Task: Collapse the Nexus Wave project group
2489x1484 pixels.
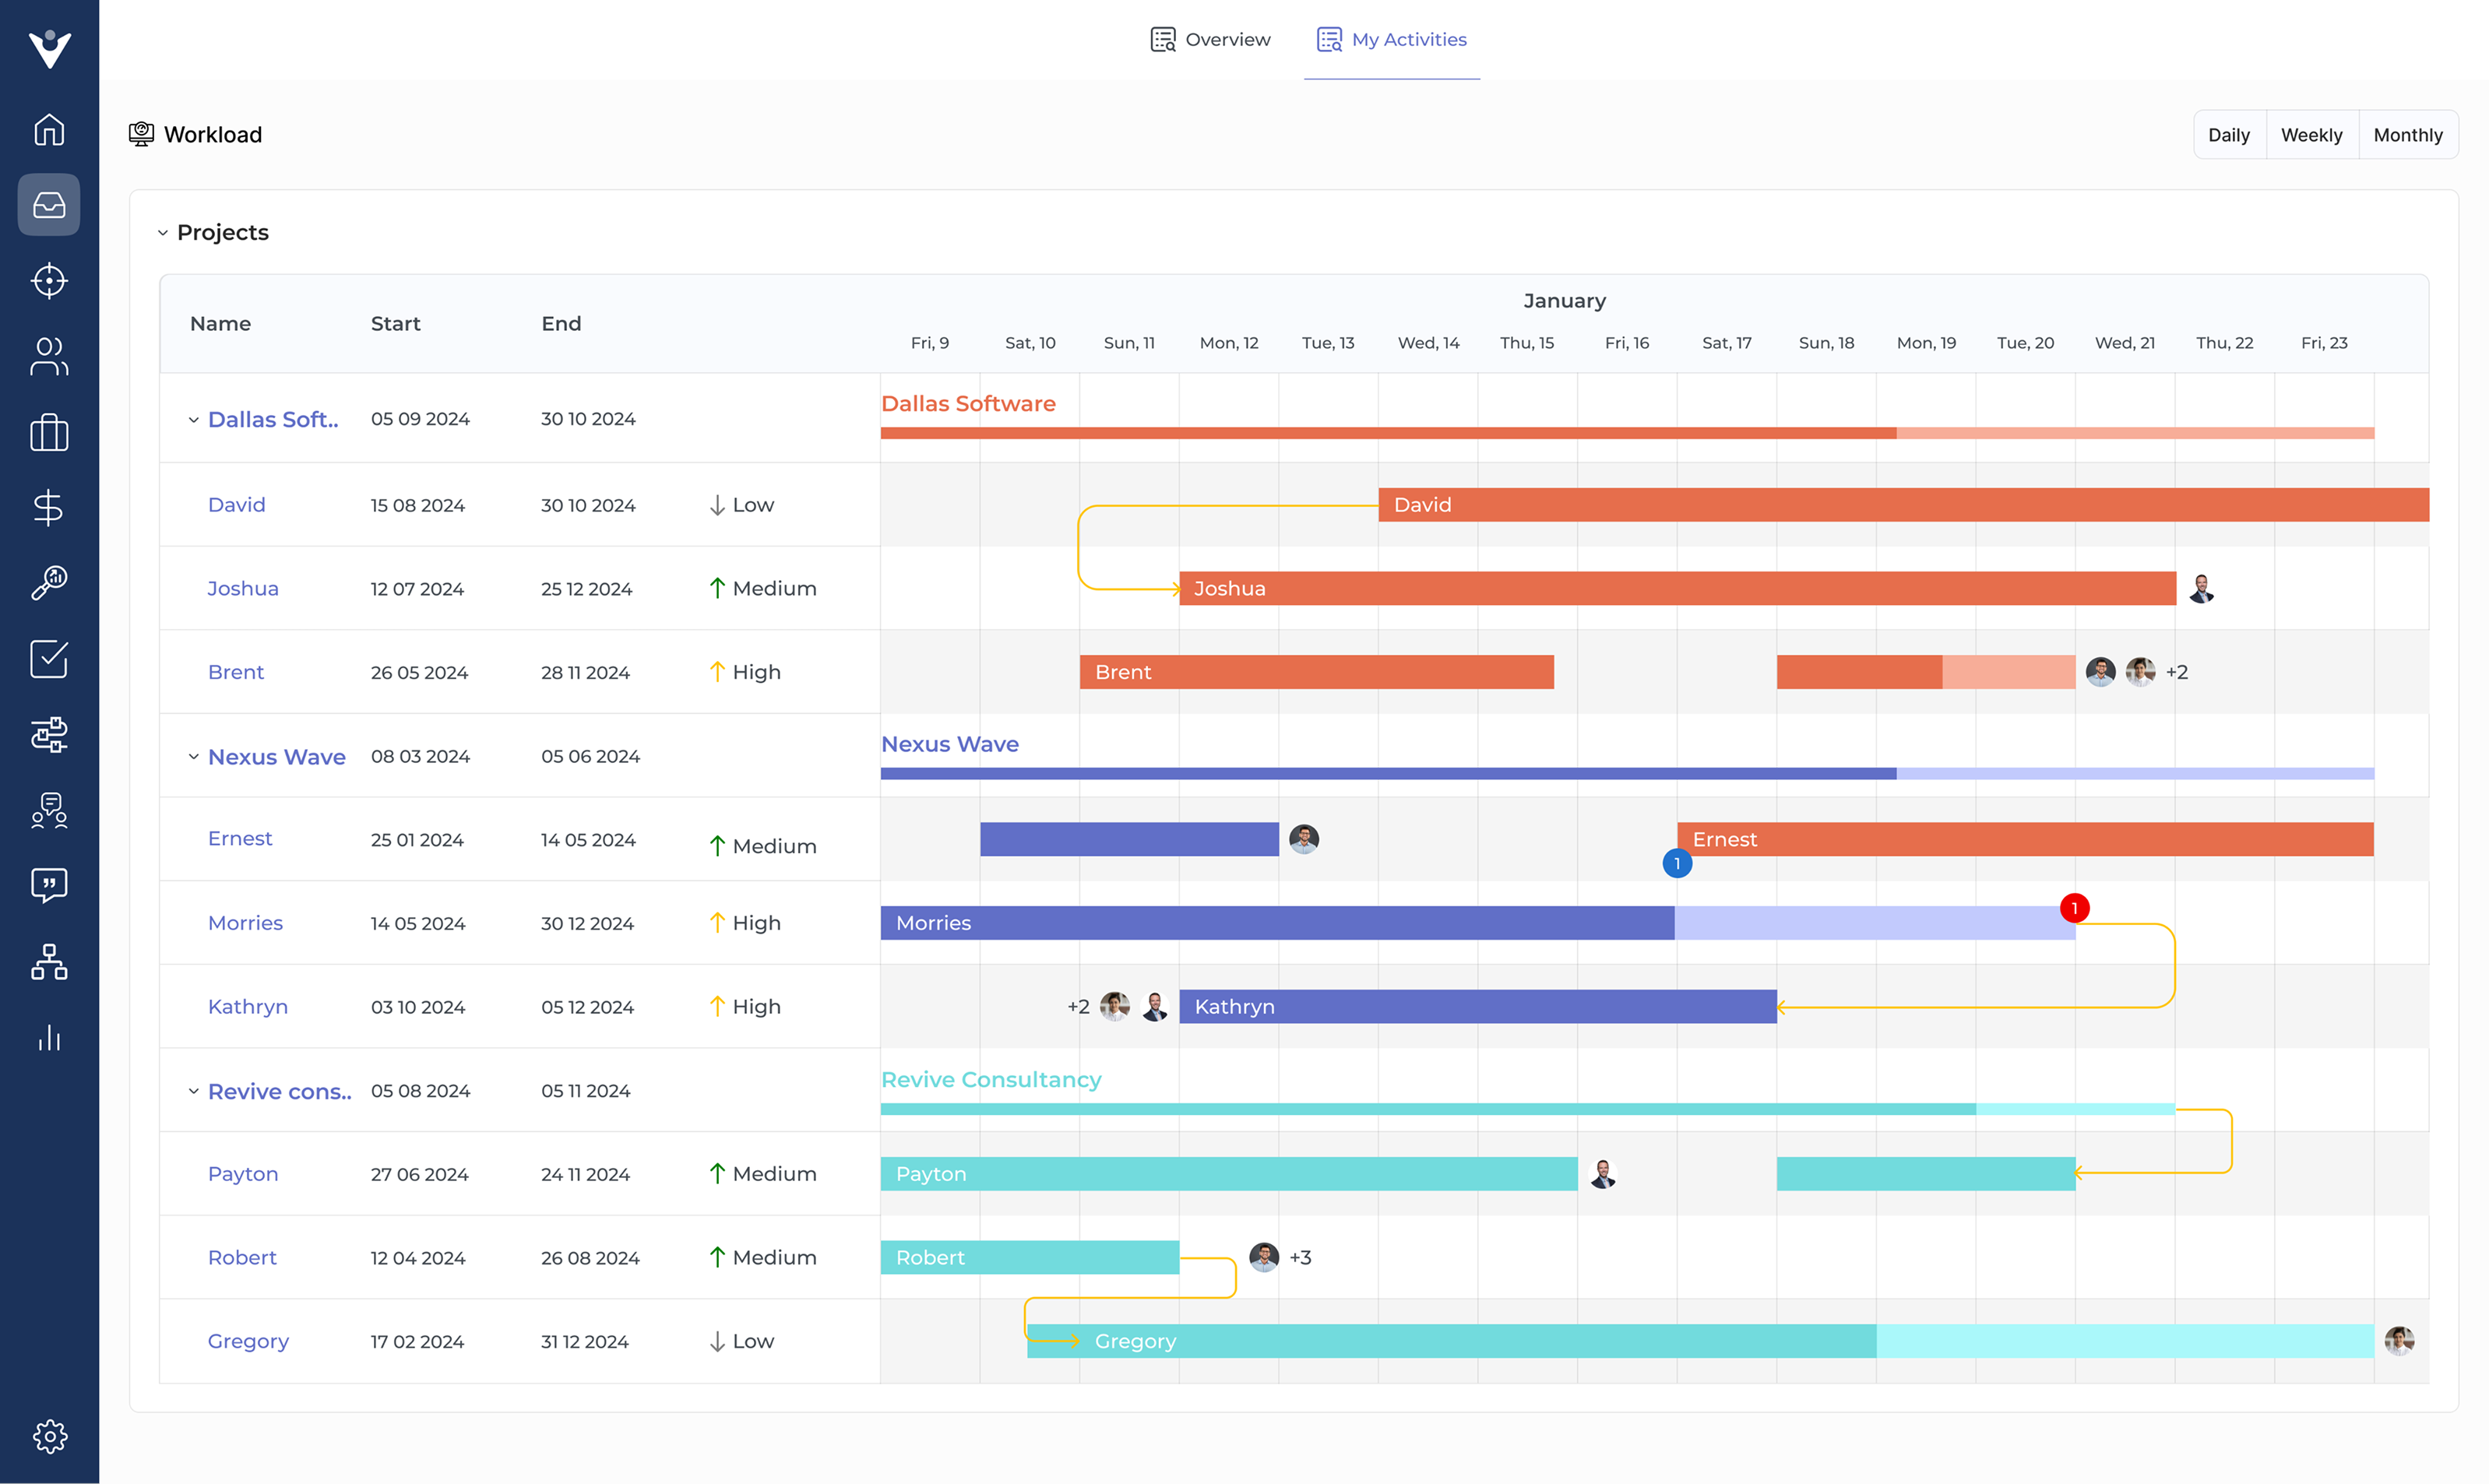Action: pyautogui.click(x=195, y=757)
